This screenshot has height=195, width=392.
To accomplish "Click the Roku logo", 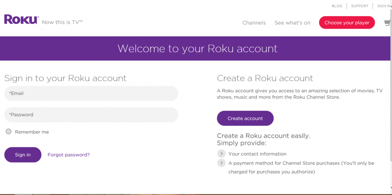I will tap(21, 19).
